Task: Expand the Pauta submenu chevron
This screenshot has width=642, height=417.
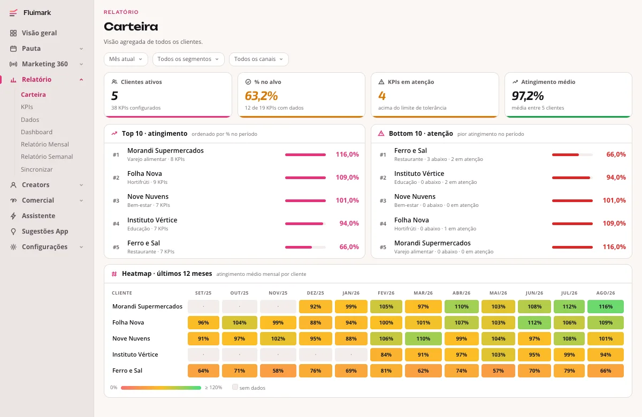Action: [x=81, y=49]
